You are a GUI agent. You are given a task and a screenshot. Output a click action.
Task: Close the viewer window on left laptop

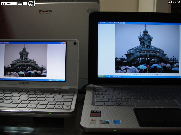pos(65,43)
